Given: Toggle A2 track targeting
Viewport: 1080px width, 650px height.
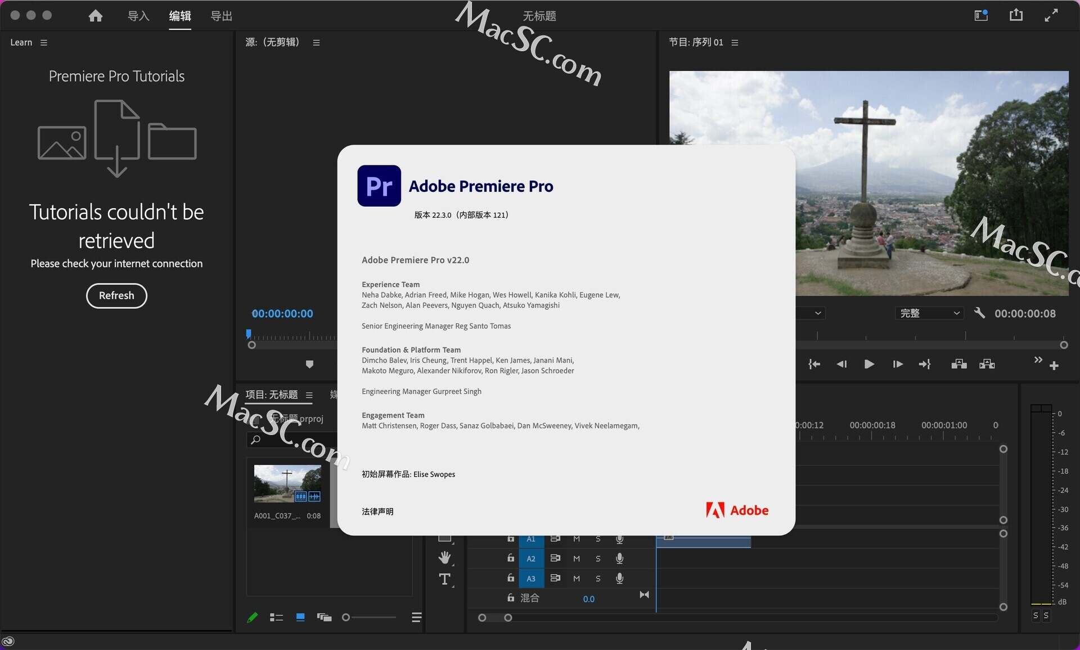Looking at the screenshot, I should 531,558.
